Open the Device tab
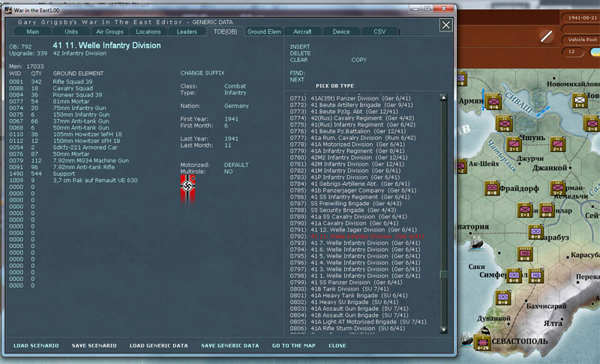Screen dimensions: 600x364 [x=341, y=31]
